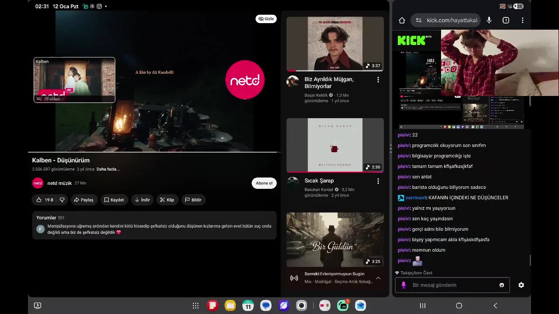Click the mix broadcast icon beside Sonraki
This screenshot has width=559, height=314.
(x=294, y=278)
